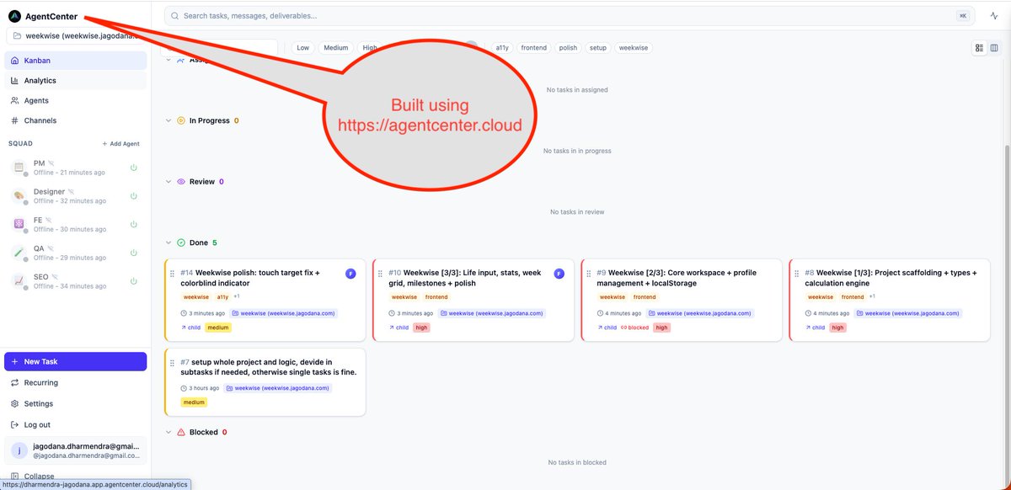Image resolution: width=1011 pixels, height=490 pixels.
Task: Click the AgentCenter logo icon
Action: tap(14, 15)
